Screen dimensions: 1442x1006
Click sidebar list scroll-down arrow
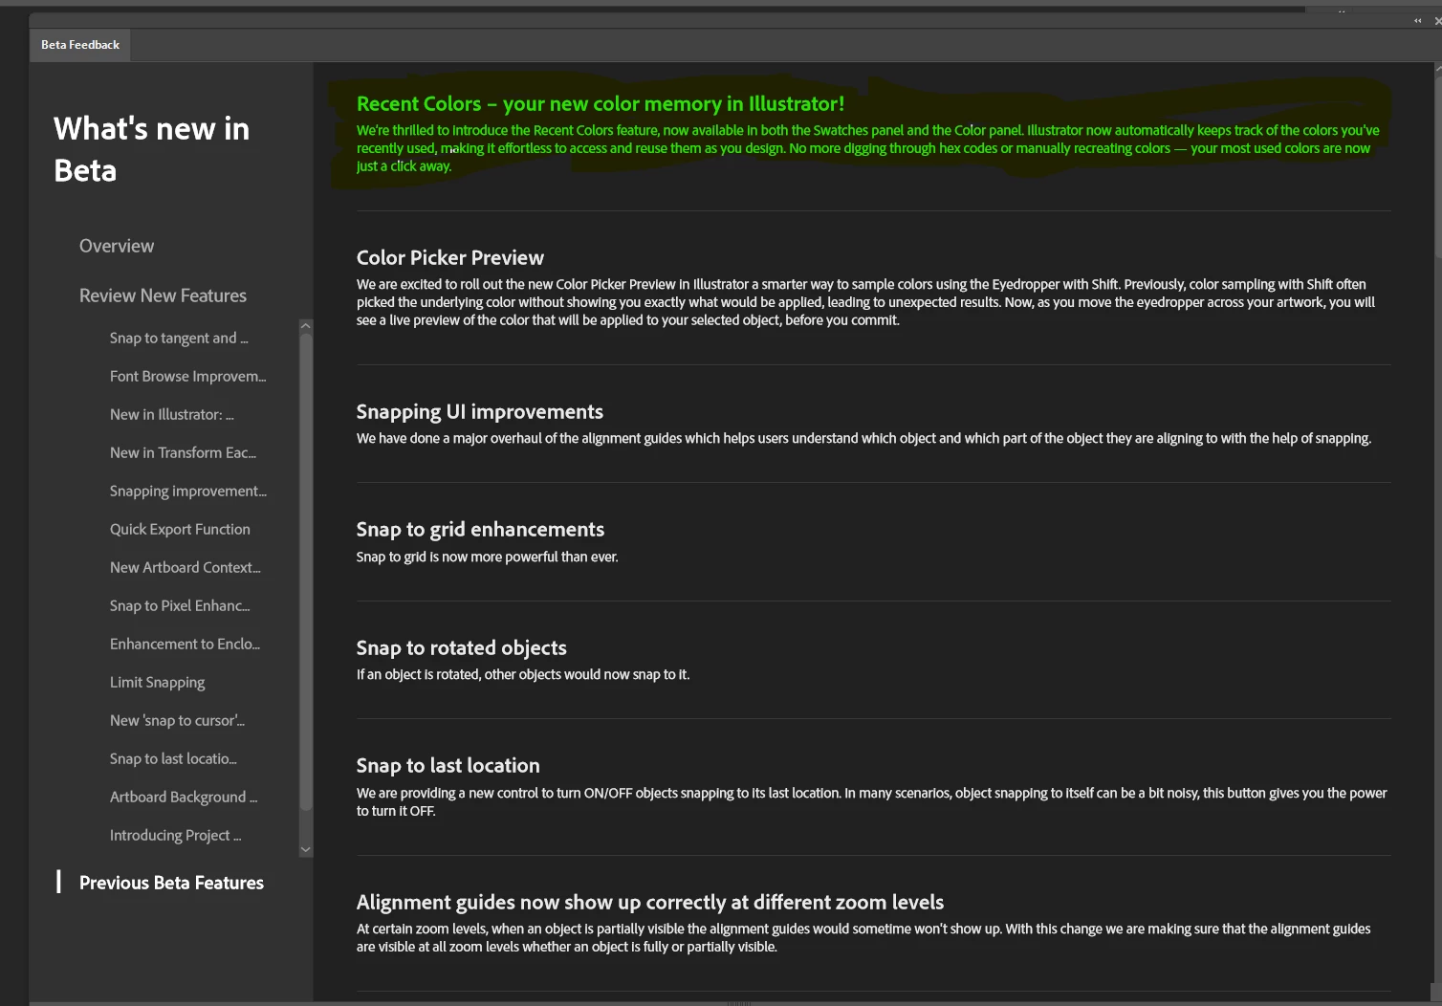306,849
